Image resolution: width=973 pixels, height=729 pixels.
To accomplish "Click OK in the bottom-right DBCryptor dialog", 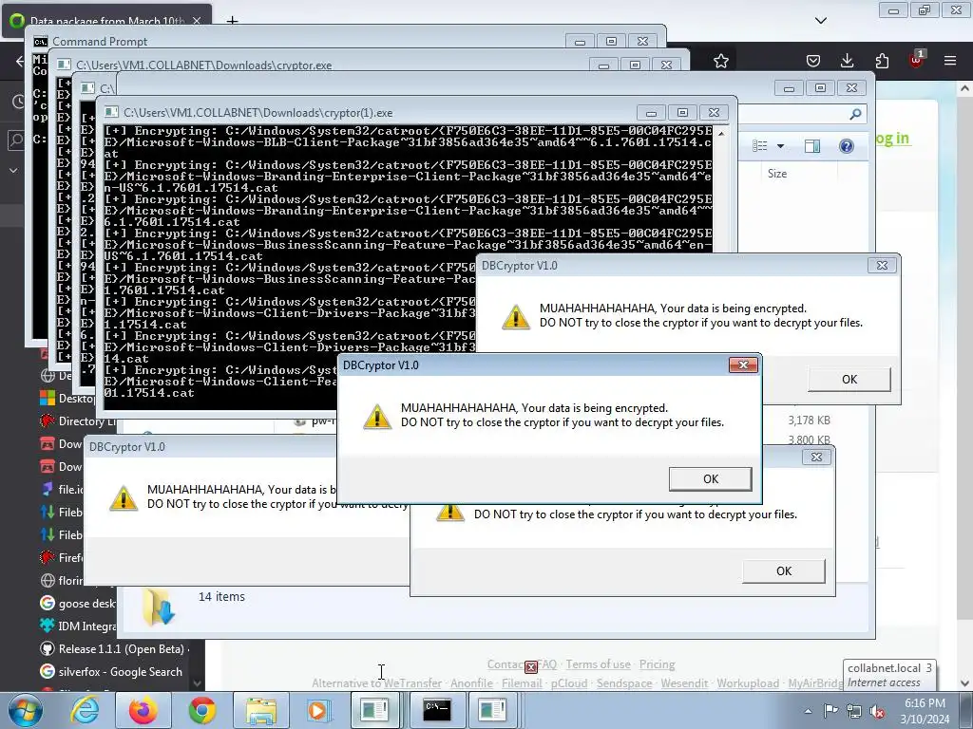I will tap(784, 570).
